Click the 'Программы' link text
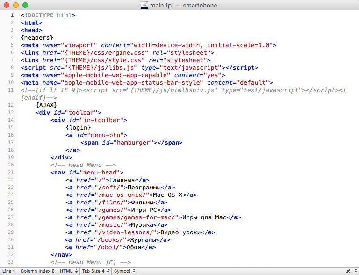The image size is (359, 275). (144, 188)
